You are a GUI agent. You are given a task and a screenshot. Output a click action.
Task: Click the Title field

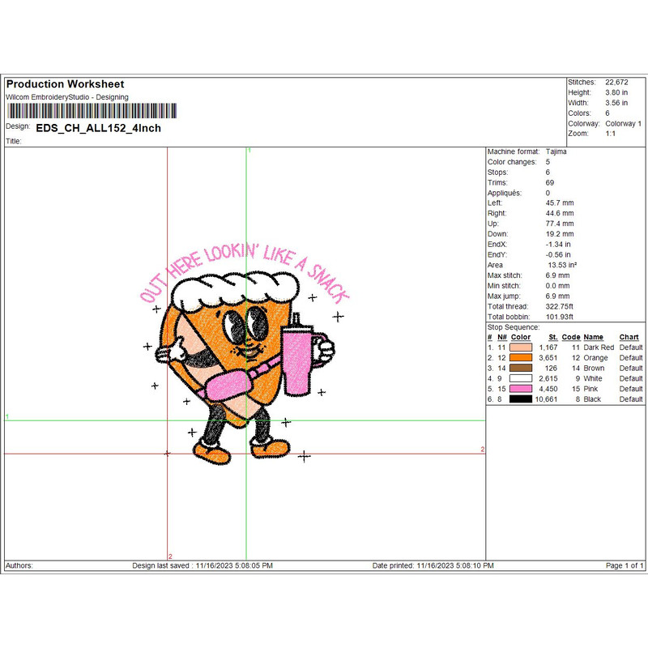tap(14, 141)
